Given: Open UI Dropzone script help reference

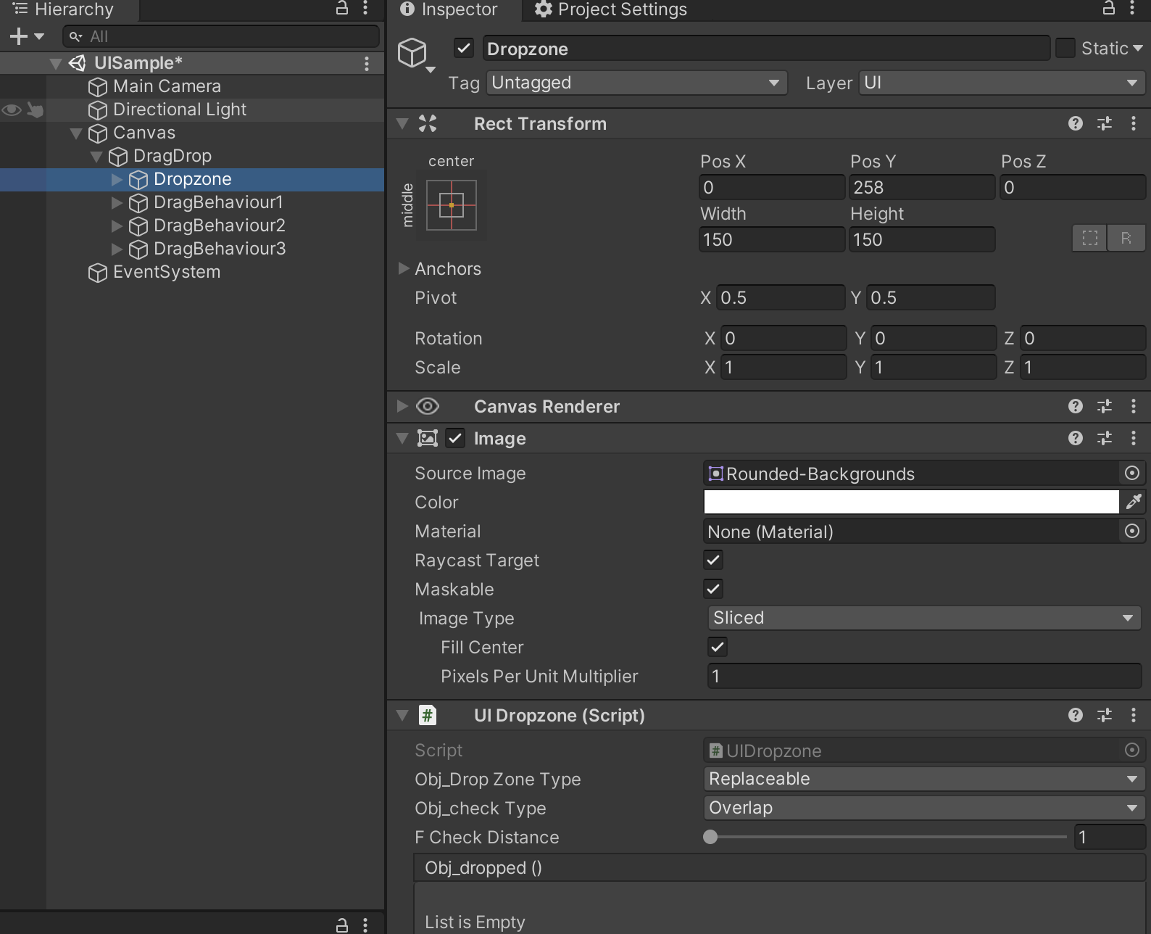Looking at the screenshot, I should tap(1076, 716).
